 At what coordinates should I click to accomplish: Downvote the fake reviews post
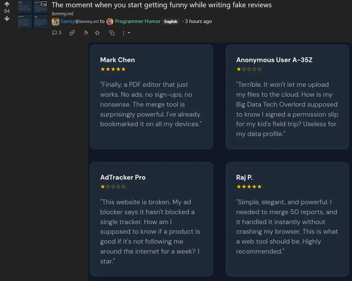(x=7, y=19)
